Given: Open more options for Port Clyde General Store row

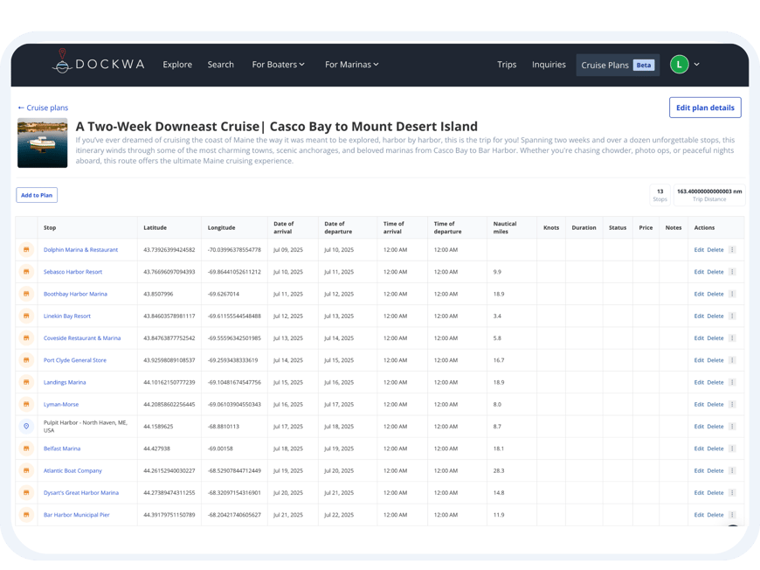Looking at the screenshot, I should click(732, 360).
